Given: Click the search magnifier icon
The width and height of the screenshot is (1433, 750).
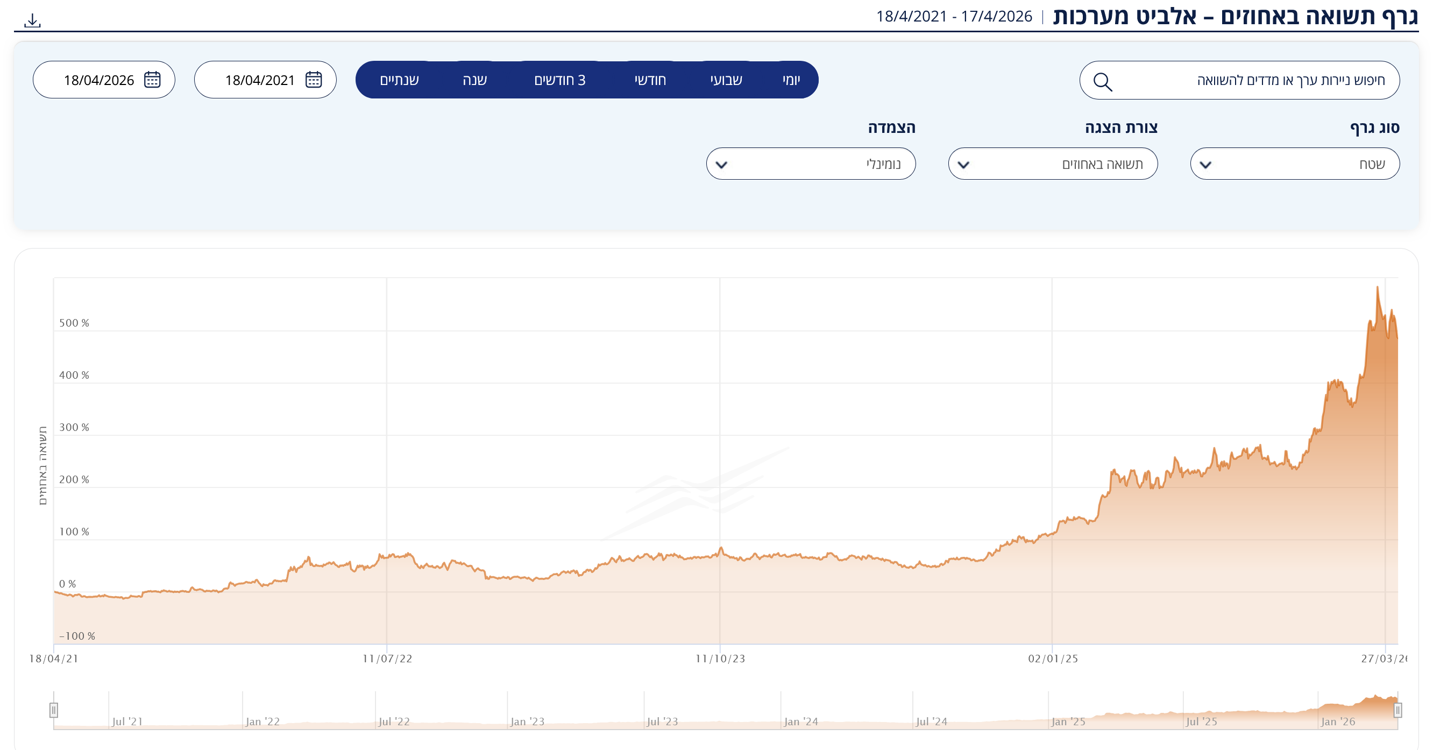Looking at the screenshot, I should pyautogui.click(x=1102, y=81).
